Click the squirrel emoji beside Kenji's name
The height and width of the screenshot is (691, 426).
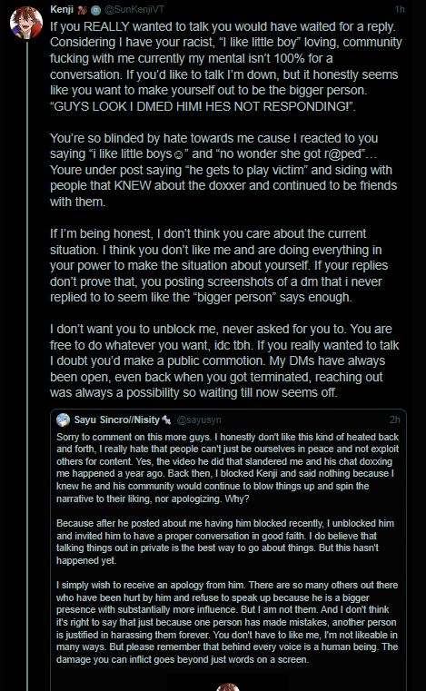[x=82, y=9]
